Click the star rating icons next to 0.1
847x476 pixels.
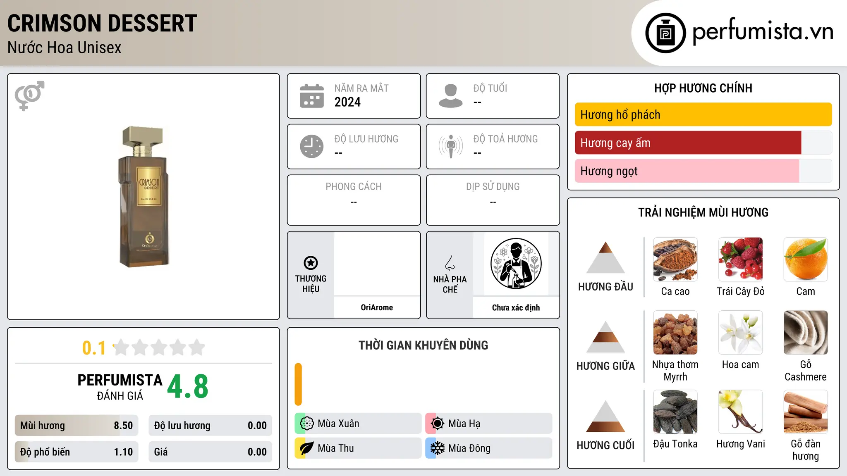[159, 347]
